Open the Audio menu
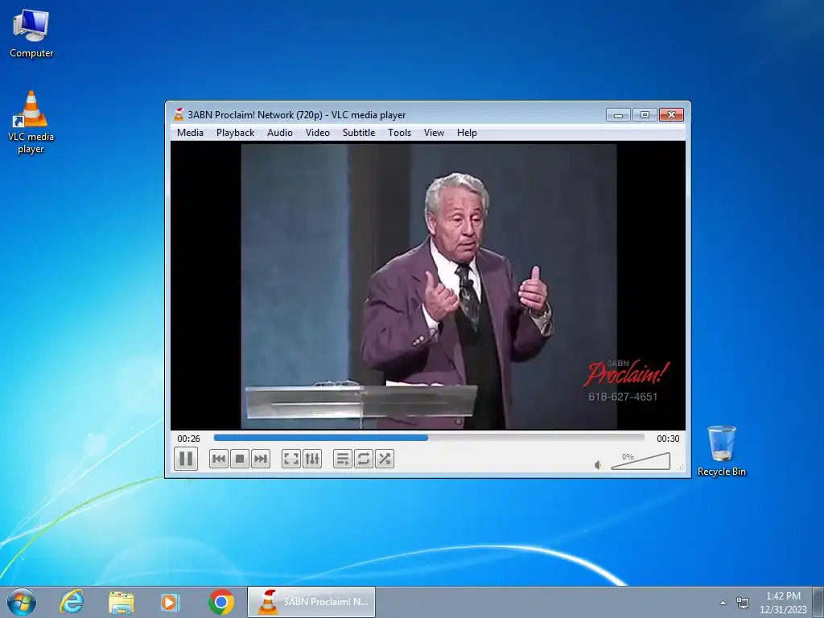Viewport: 824px width, 618px height. [279, 133]
